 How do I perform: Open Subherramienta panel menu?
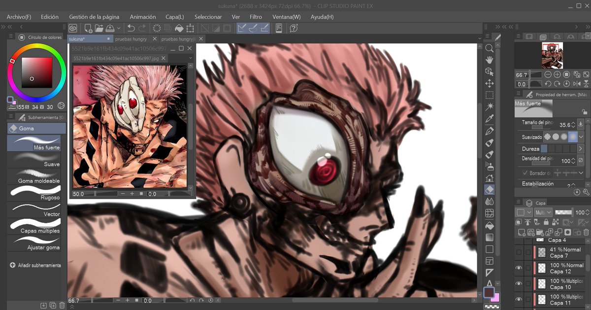click(11, 117)
